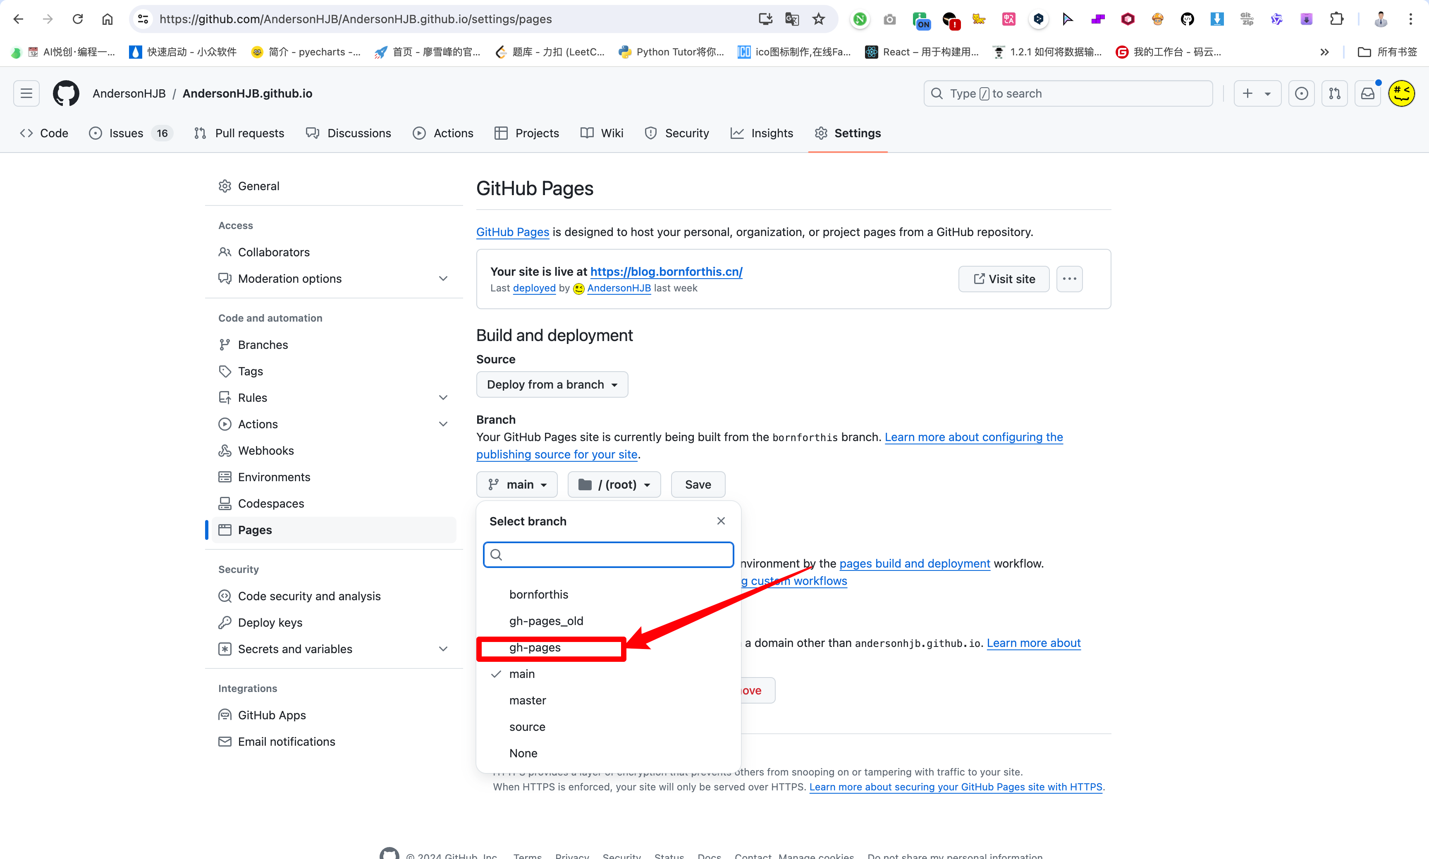Switch to the Issues tab

coord(130,133)
